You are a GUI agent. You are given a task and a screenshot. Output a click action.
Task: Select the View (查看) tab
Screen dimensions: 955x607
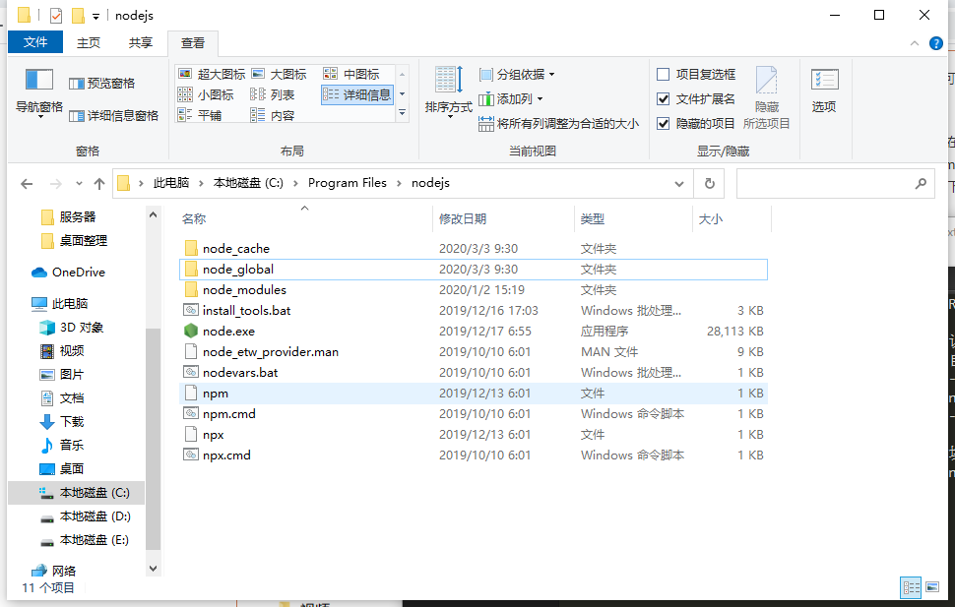[x=192, y=43]
